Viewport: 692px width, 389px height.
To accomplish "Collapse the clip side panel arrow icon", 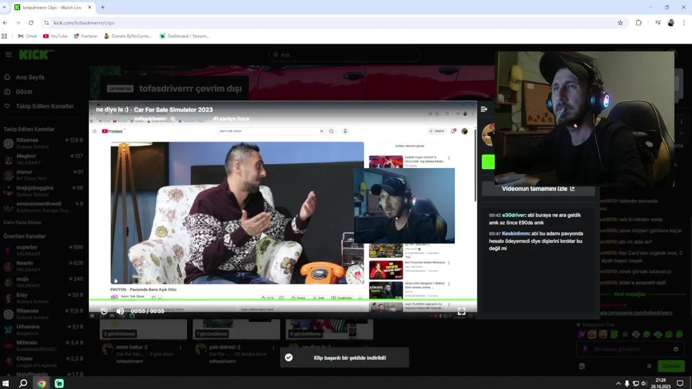I will click(x=484, y=109).
